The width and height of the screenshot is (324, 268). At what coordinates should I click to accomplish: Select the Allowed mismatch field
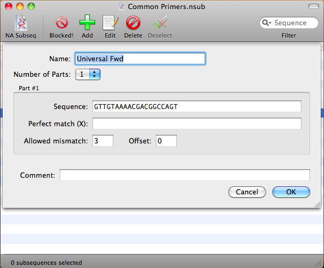coord(103,141)
